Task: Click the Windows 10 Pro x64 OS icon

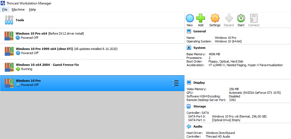Action: (x=9, y=36)
